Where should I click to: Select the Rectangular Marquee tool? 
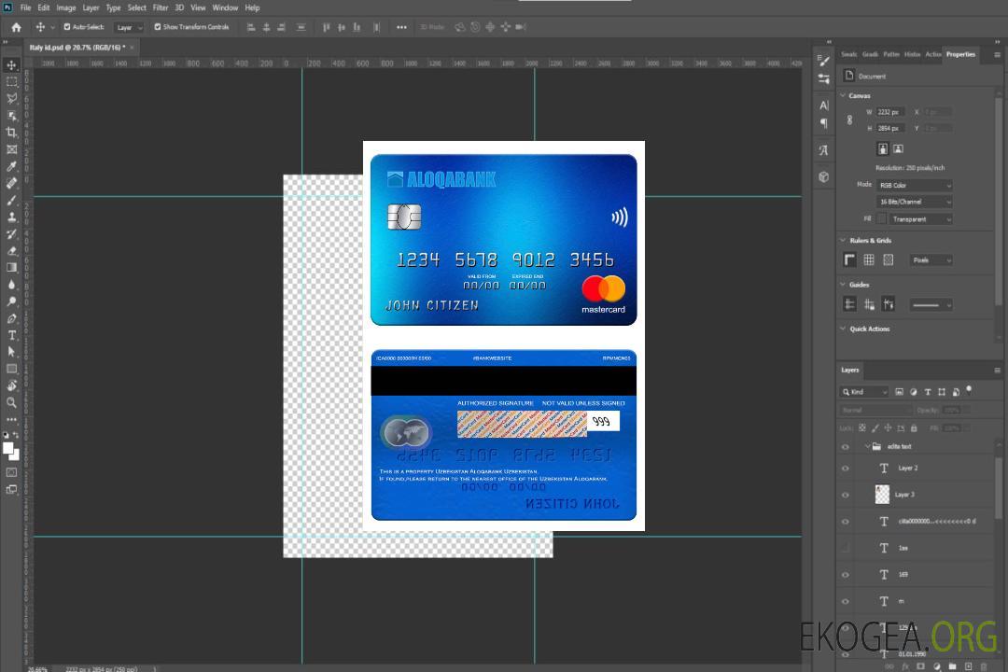(11, 82)
